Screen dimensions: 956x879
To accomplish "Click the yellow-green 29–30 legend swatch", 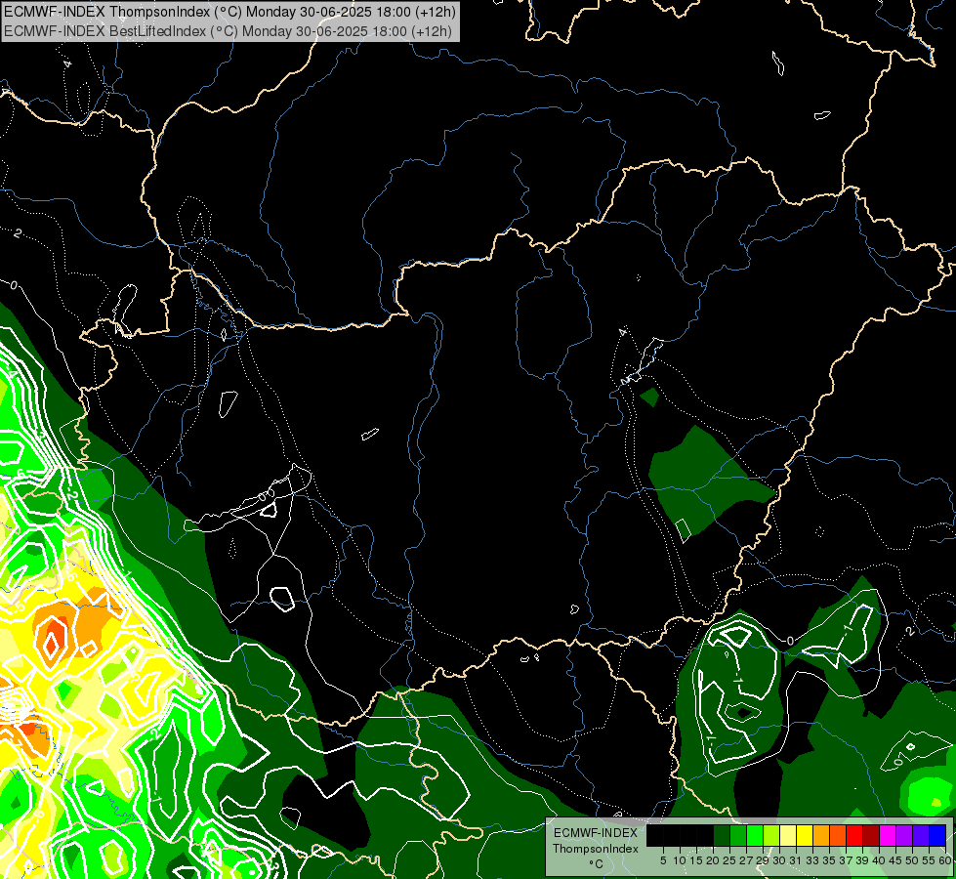I will [771, 836].
